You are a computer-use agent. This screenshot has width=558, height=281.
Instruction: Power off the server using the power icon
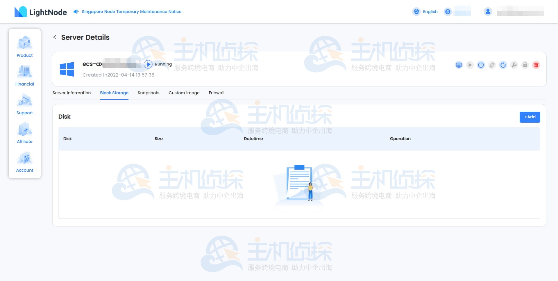coord(481,65)
